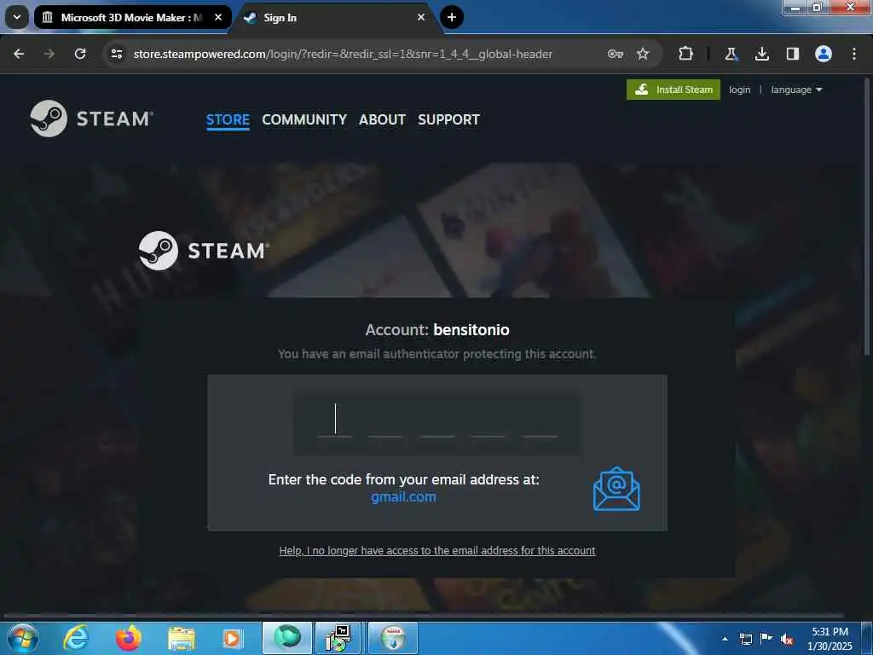Switch to Microsoft 3D Movie Maker tab

click(x=132, y=17)
